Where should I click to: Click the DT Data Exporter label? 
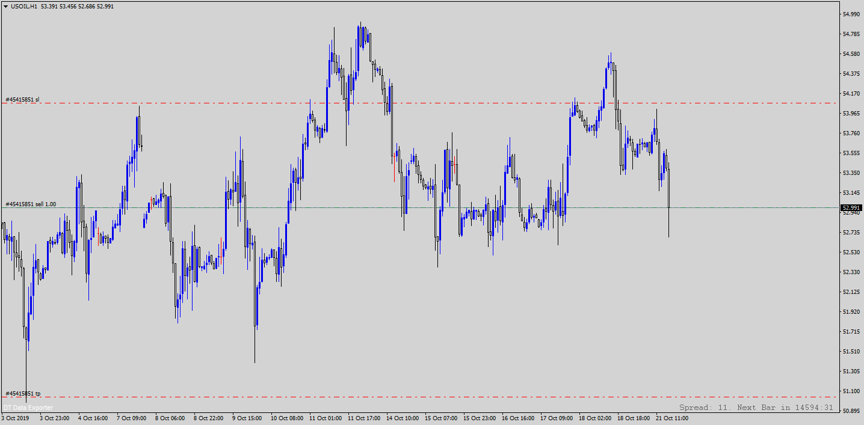tap(28, 408)
